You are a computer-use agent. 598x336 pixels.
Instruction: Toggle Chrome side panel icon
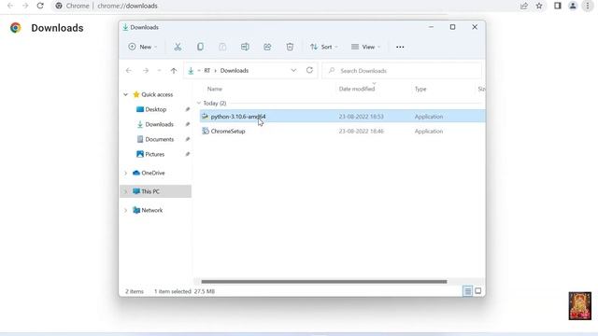[x=558, y=6]
